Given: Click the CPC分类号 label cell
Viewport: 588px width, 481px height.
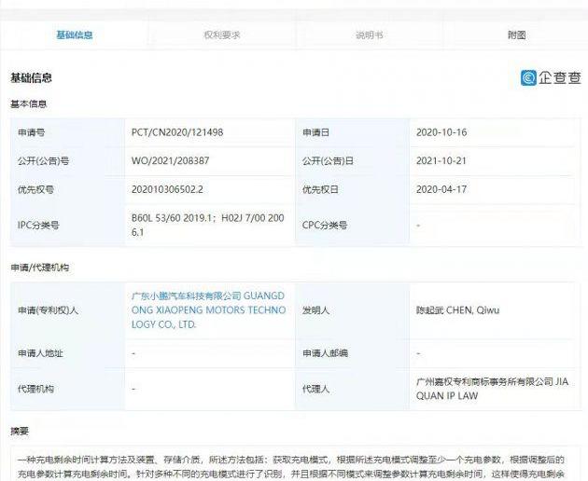Looking at the screenshot, I should click(352, 226).
